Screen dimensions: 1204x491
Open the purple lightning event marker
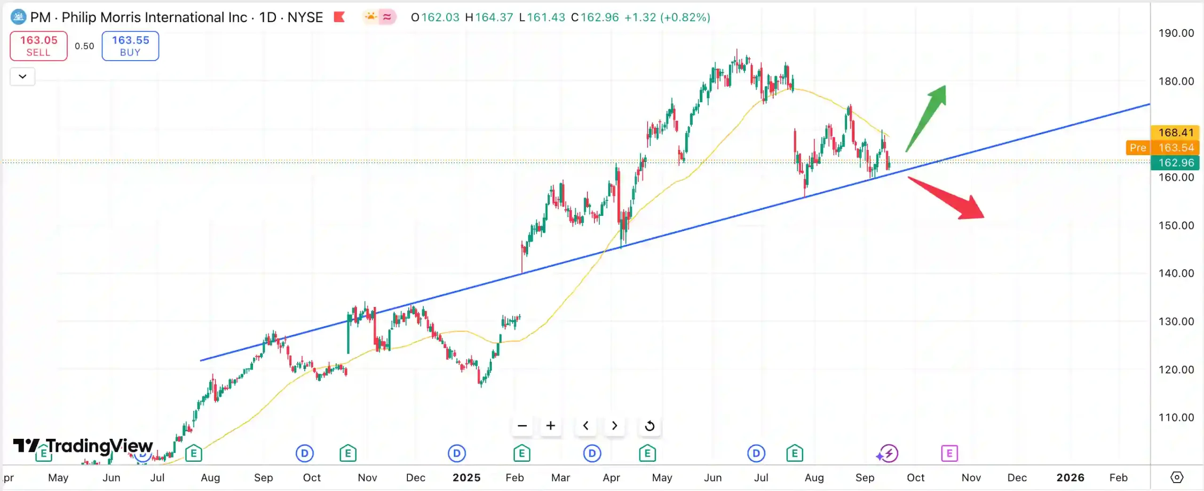click(x=888, y=454)
